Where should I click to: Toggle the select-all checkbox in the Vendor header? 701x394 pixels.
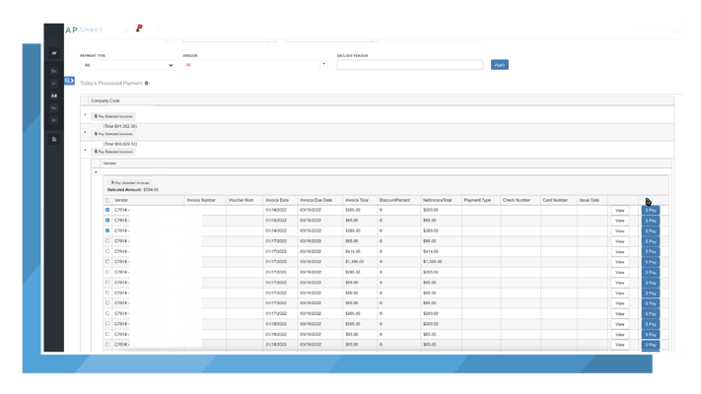pos(107,200)
